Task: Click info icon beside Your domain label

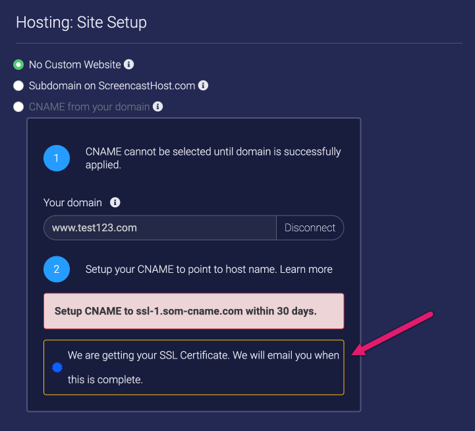Action: [115, 202]
